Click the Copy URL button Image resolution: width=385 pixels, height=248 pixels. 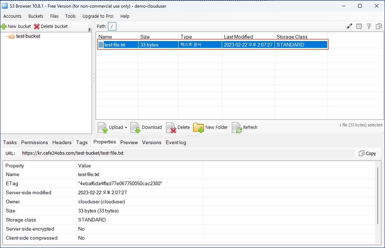coord(367,153)
